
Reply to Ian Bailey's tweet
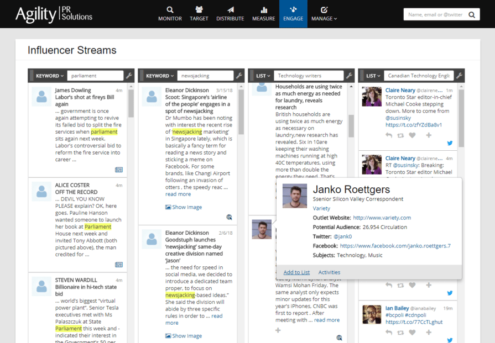389,333
